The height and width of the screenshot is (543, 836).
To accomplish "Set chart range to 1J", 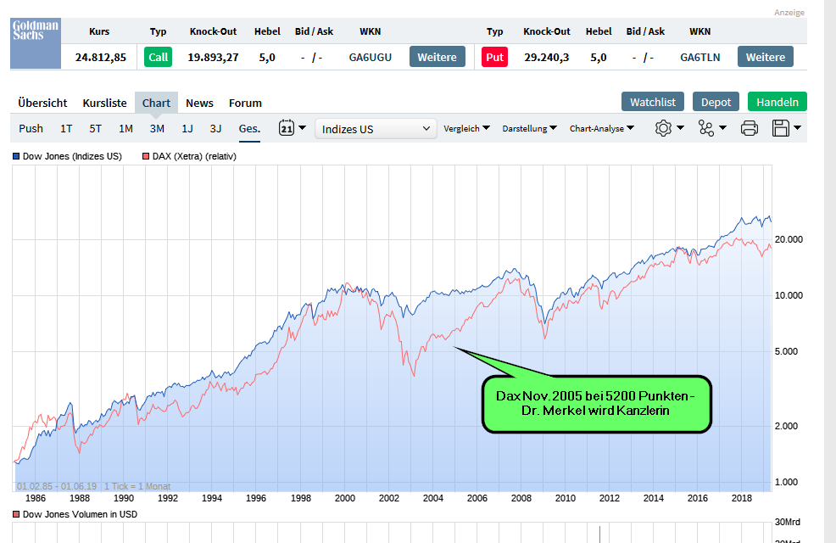I will [187, 129].
